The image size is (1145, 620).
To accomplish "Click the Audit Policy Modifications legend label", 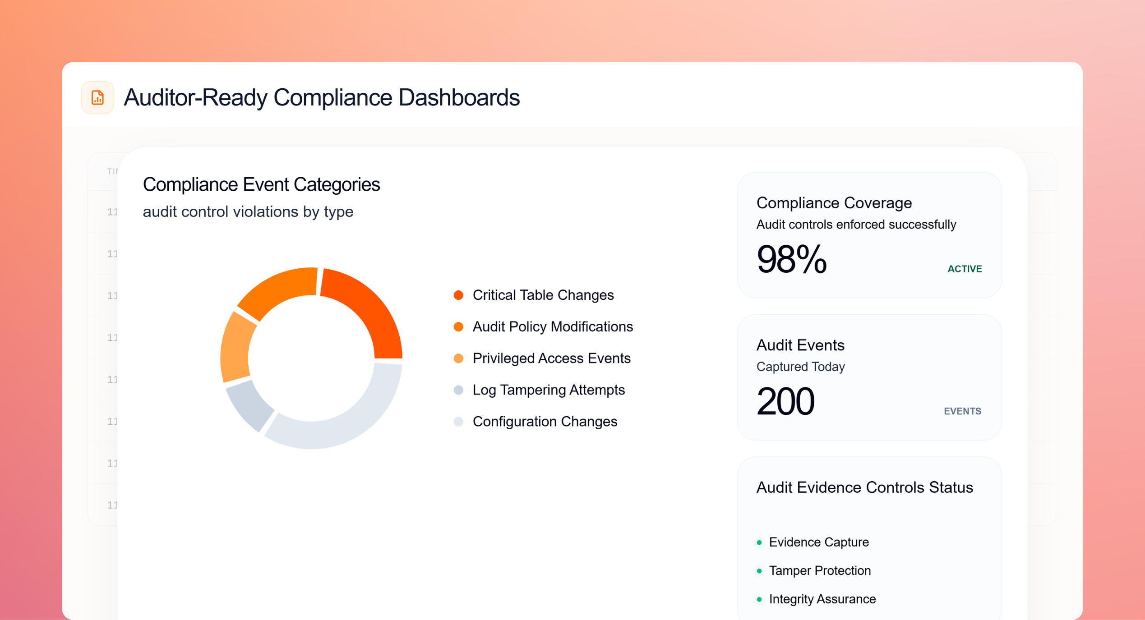I will (553, 327).
